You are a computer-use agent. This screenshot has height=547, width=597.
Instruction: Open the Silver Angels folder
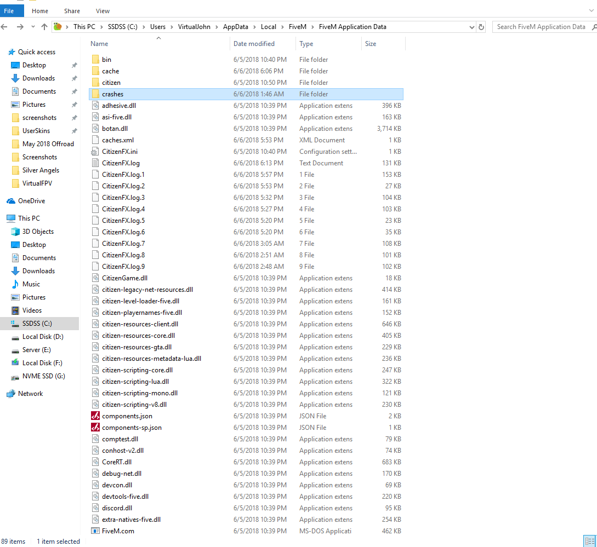pyautogui.click(x=41, y=170)
